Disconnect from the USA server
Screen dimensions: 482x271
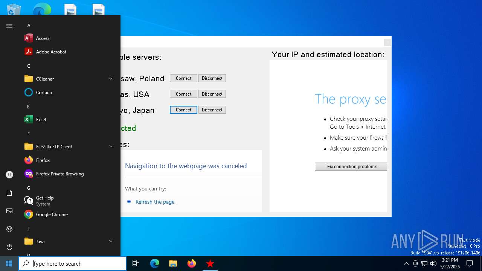tap(212, 94)
